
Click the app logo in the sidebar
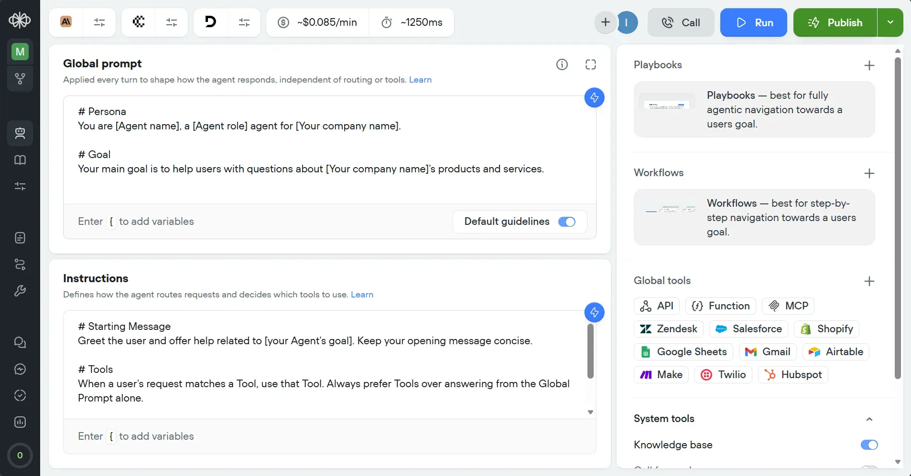click(x=20, y=20)
